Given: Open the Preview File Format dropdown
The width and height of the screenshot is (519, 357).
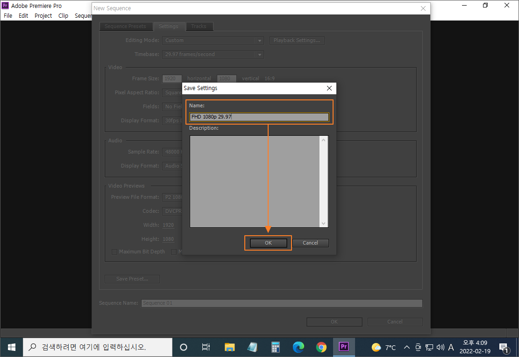Looking at the screenshot, I should point(172,197).
